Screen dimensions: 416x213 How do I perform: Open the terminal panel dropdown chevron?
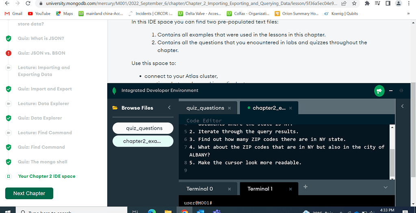[x=386, y=187]
